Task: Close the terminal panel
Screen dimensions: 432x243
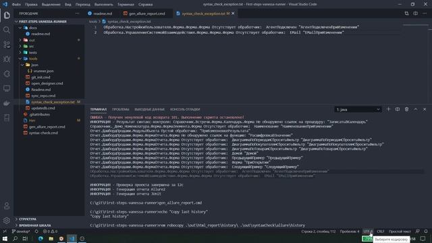Action: click(x=425, y=109)
